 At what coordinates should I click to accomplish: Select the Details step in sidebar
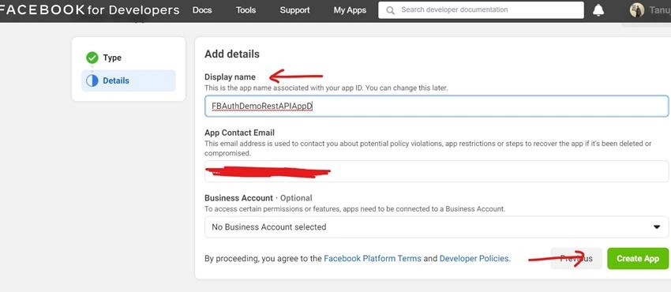pos(129,80)
